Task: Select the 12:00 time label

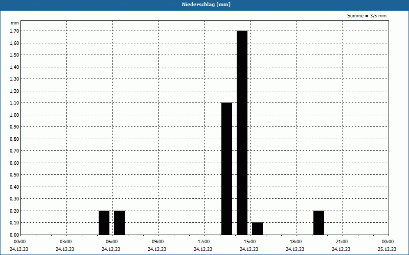Action: point(203,242)
